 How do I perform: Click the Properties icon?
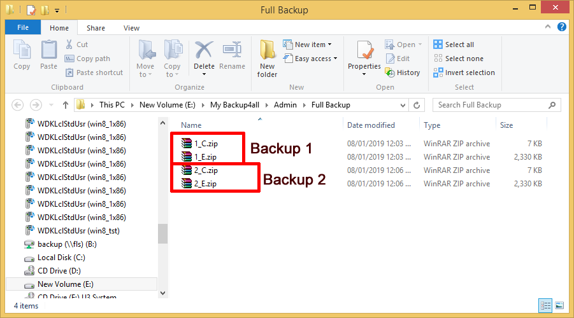tap(364, 50)
